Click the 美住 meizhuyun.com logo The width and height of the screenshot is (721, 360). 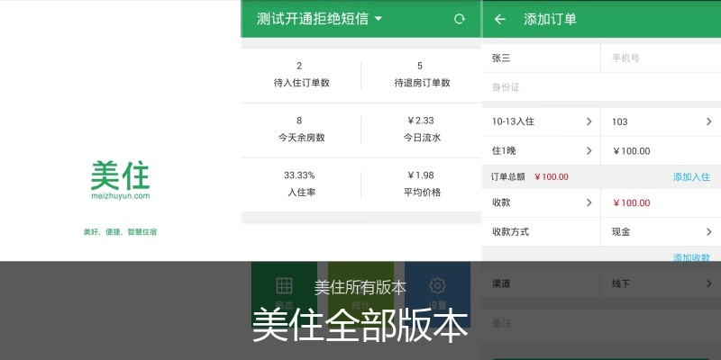pos(121,181)
